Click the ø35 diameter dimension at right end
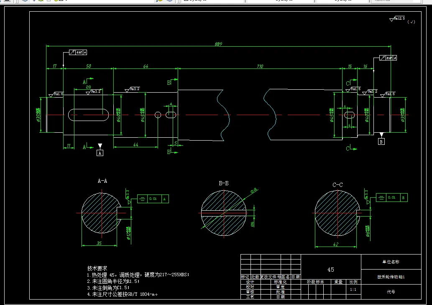 point(403,115)
